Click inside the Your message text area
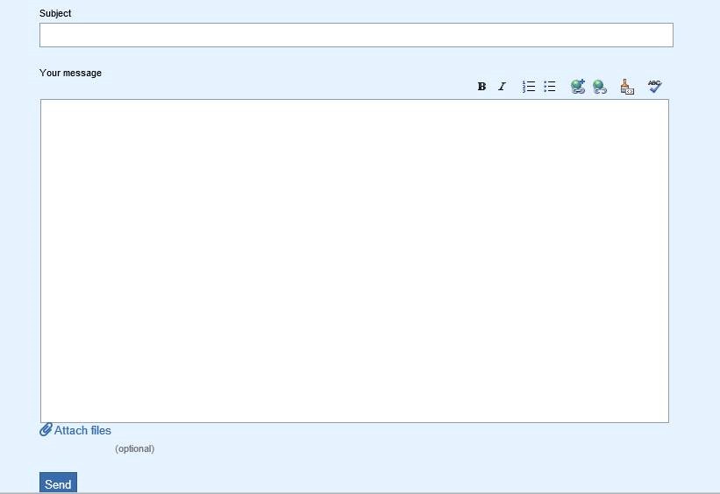Viewport: 720px width, 494px height. tap(354, 260)
